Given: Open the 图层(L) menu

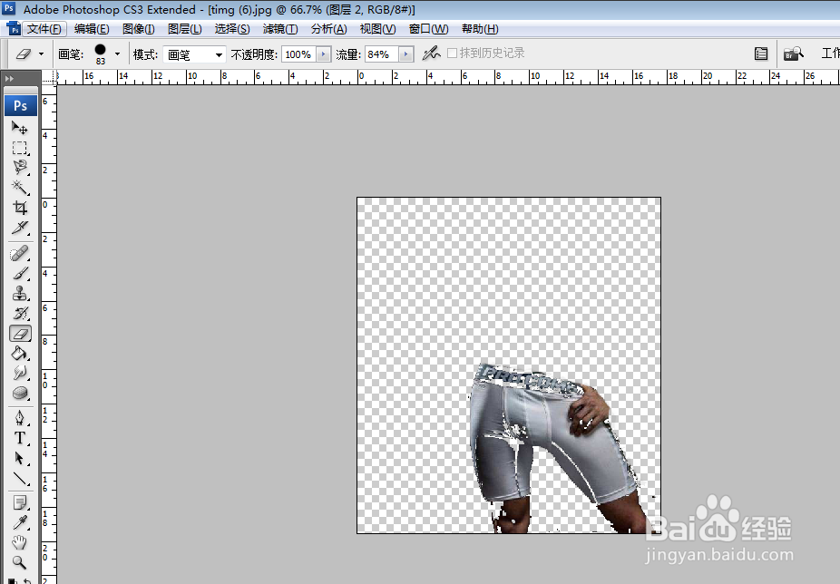Looking at the screenshot, I should 185,29.
